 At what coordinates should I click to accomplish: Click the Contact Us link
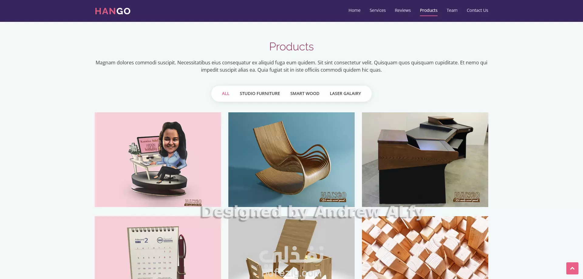[477, 10]
